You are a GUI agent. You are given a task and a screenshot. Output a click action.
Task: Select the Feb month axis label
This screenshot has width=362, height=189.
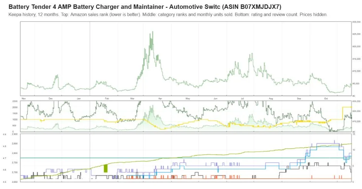107,99
